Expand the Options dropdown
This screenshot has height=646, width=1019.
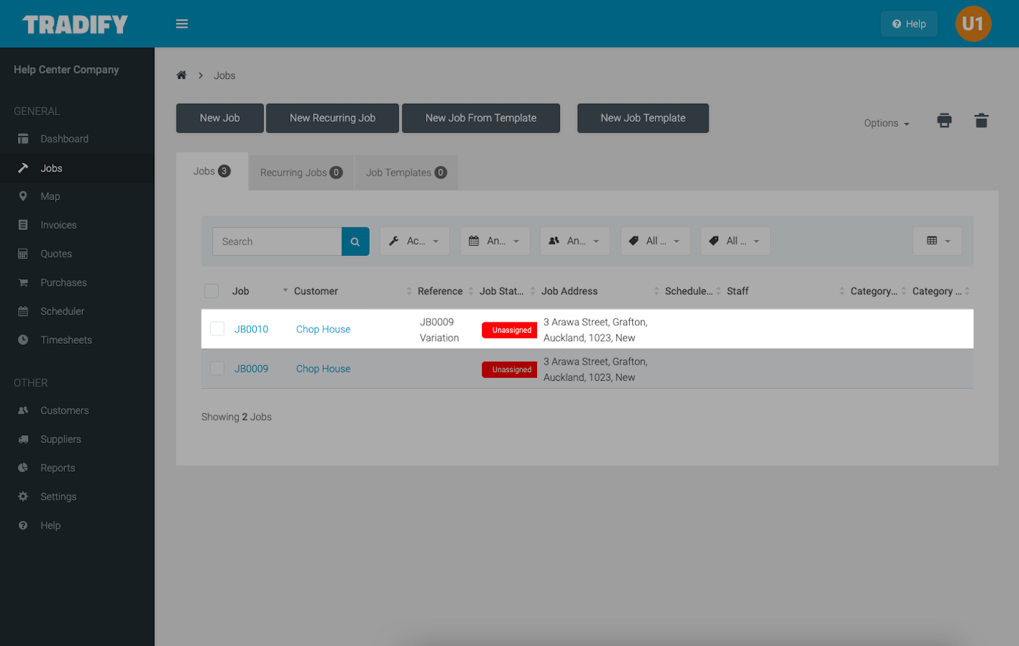[x=886, y=123]
